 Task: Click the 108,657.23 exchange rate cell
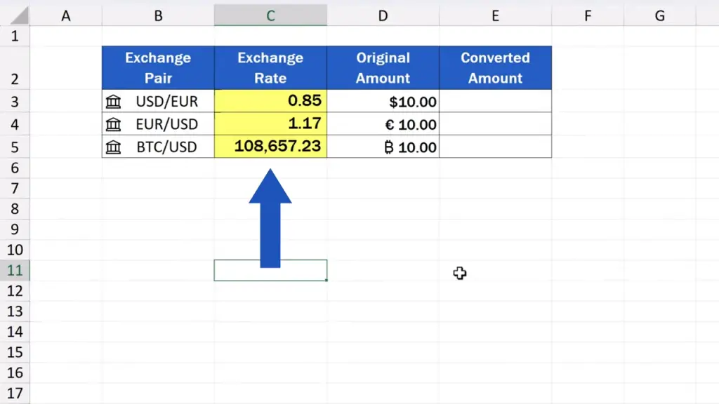point(270,147)
